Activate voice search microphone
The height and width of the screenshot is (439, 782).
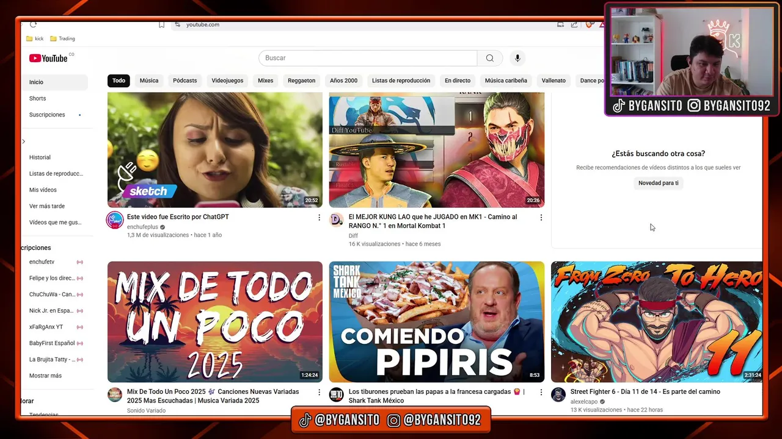click(517, 58)
